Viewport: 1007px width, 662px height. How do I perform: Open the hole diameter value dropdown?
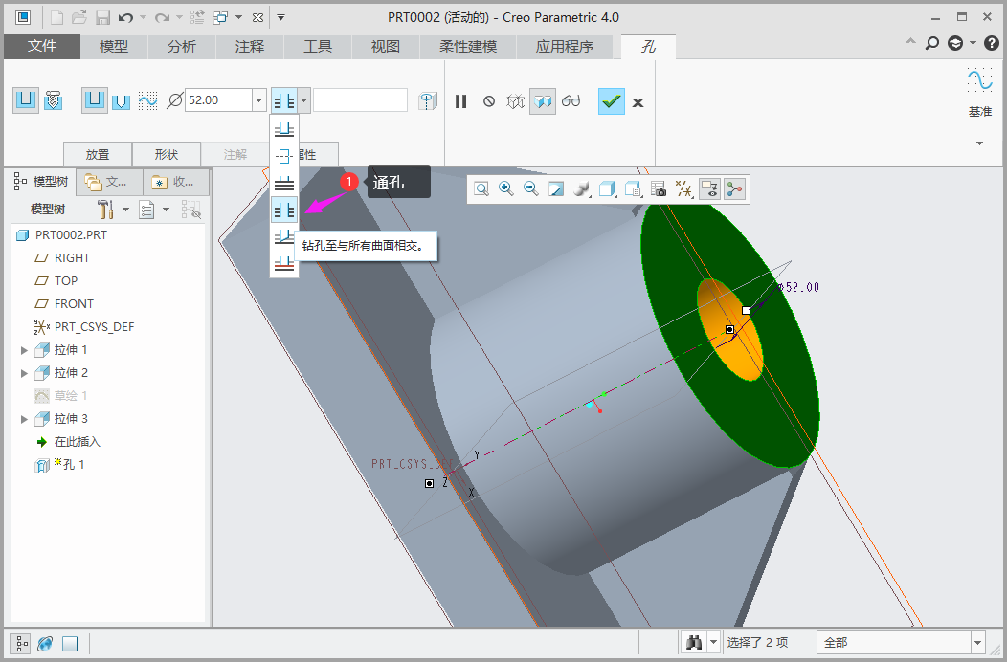259,100
